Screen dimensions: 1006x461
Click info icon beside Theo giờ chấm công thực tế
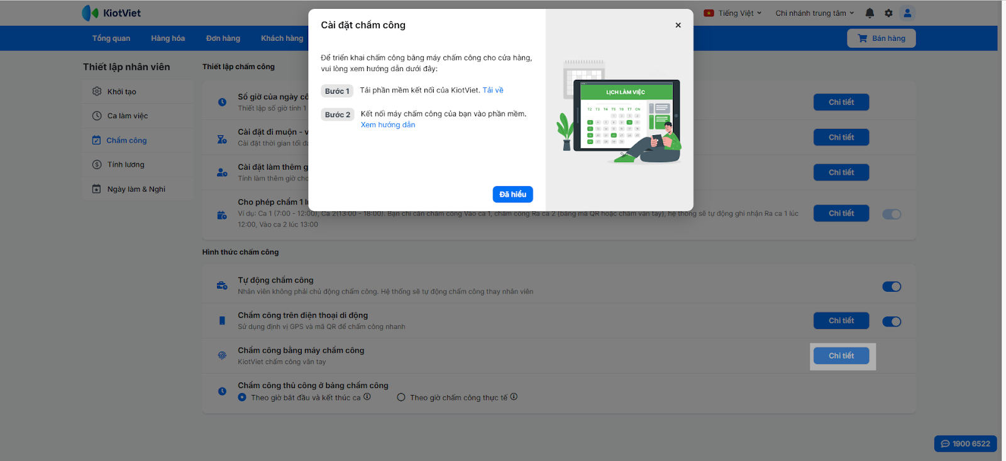pos(514,397)
